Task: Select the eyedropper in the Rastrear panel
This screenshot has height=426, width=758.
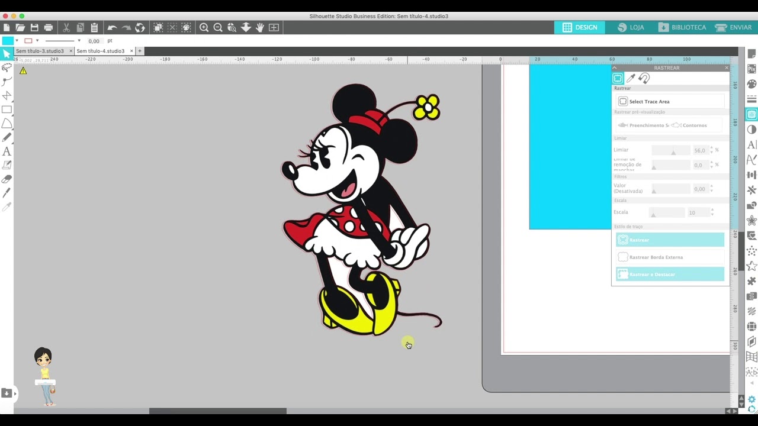Action: coord(631,78)
